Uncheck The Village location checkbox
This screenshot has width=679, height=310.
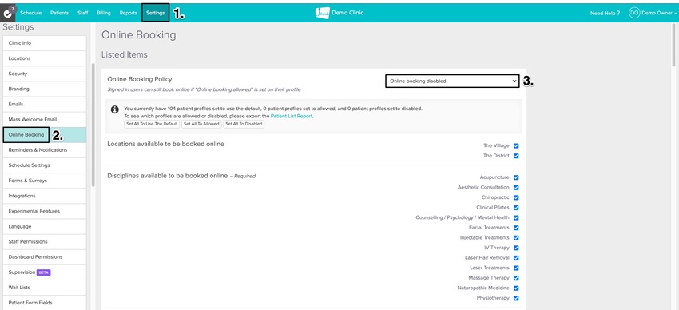[x=516, y=146]
